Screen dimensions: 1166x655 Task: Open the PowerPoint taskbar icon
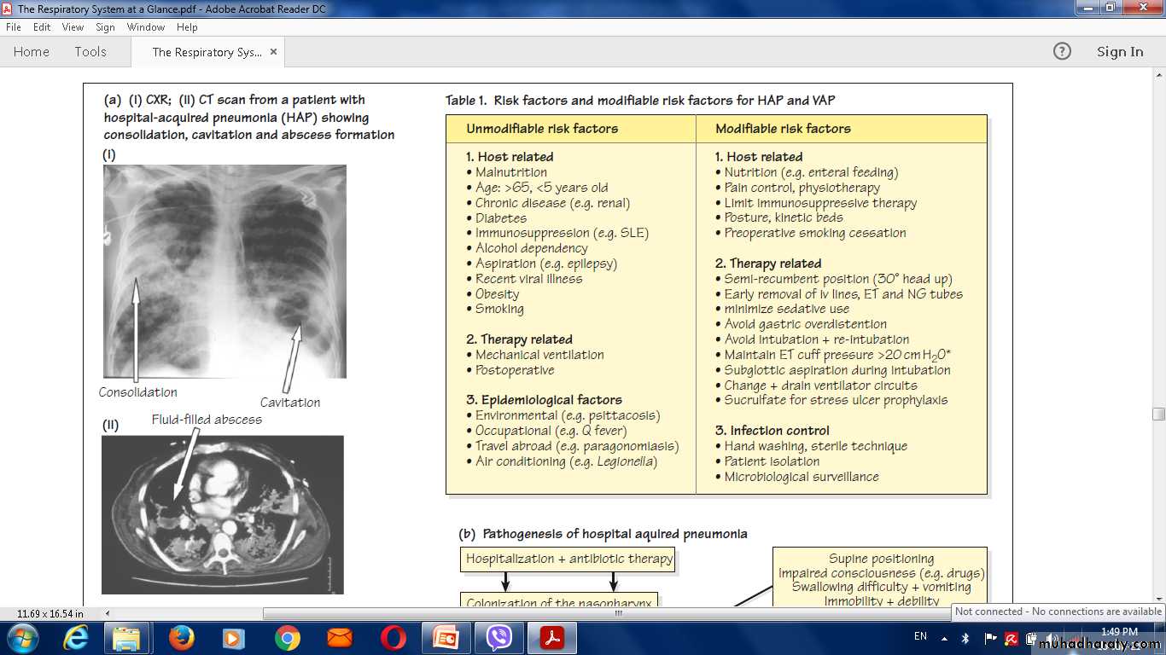[x=446, y=638]
